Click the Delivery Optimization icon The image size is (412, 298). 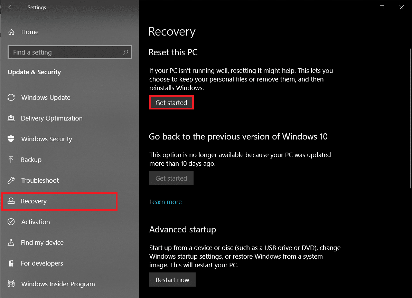(11, 118)
